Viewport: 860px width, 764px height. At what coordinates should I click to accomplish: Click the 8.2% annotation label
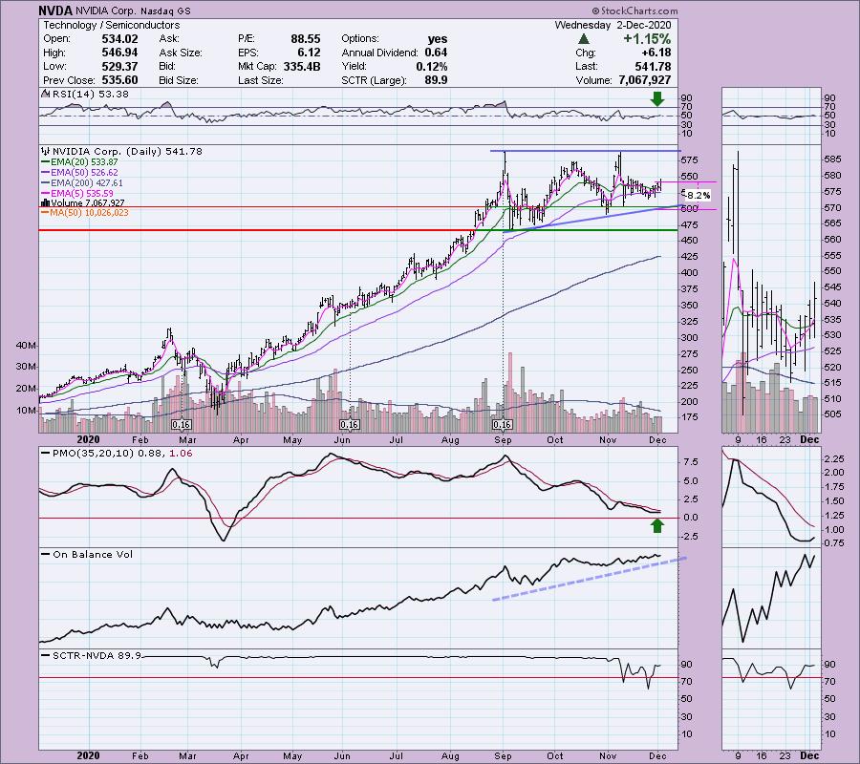(x=698, y=195)
